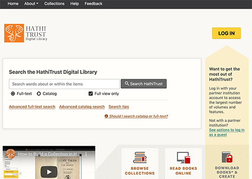Click the Search HathiTrust button
Screen dimensions: 252x179
click(x=143, y=84)
